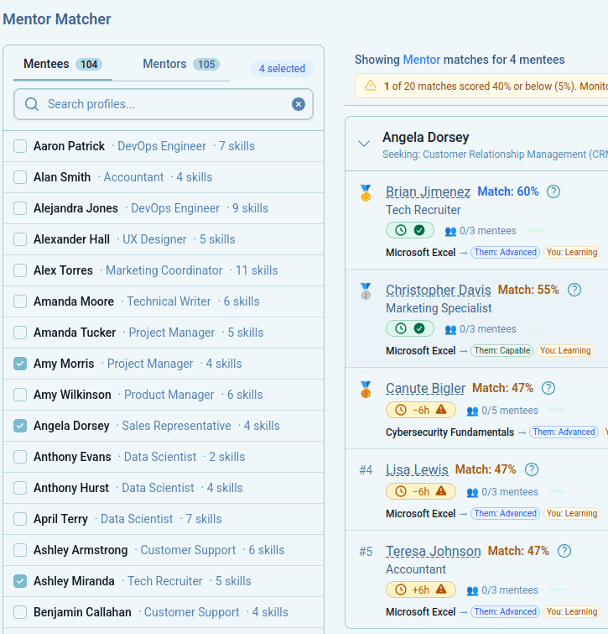Click mentees icon for Lisa Lewis

point(472,492)
